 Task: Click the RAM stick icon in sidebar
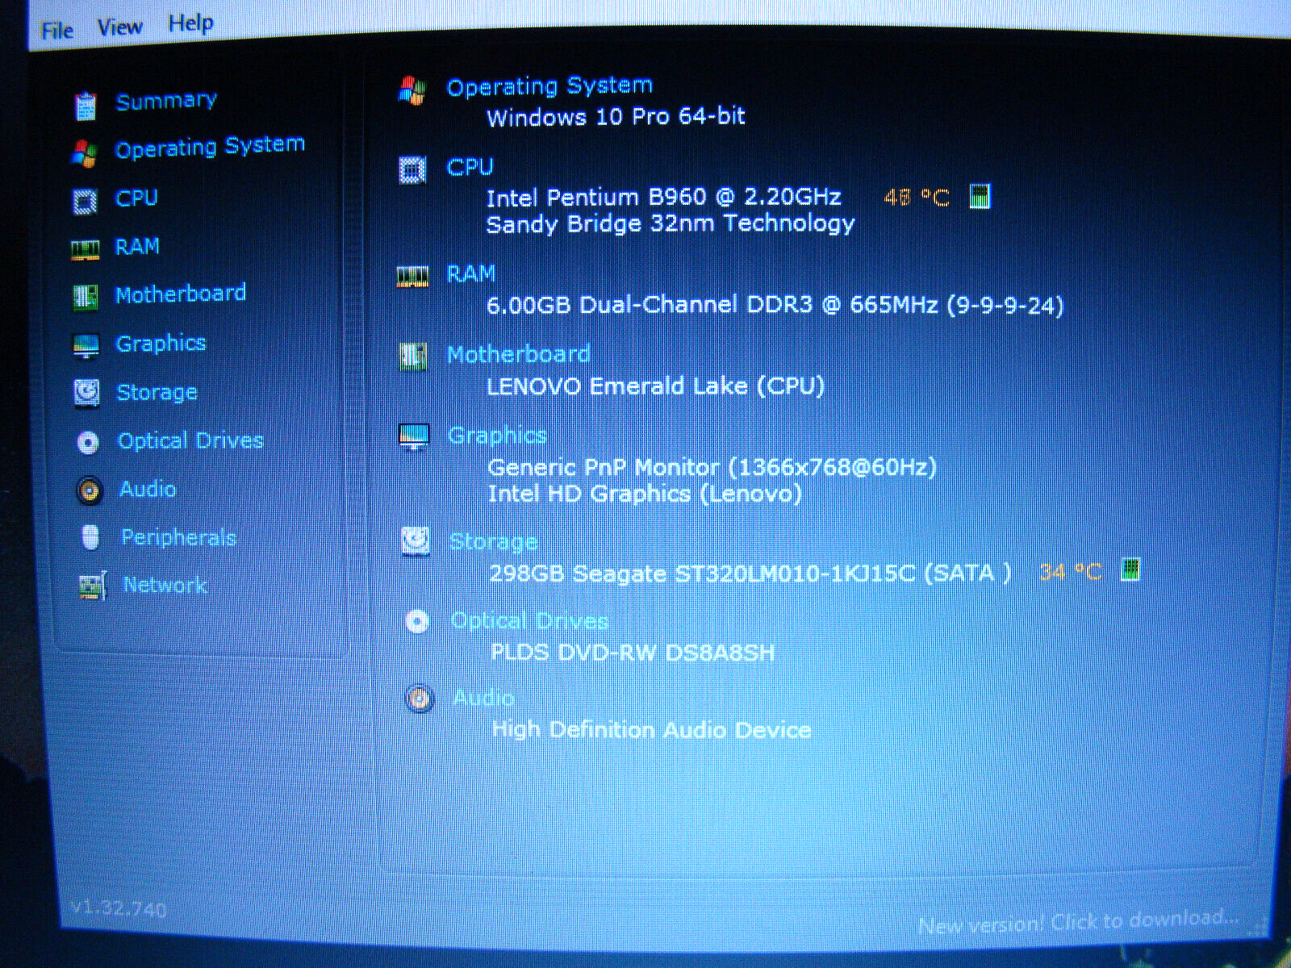point(86,250)
